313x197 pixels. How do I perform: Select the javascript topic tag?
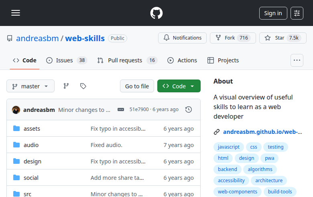point(229,147)
